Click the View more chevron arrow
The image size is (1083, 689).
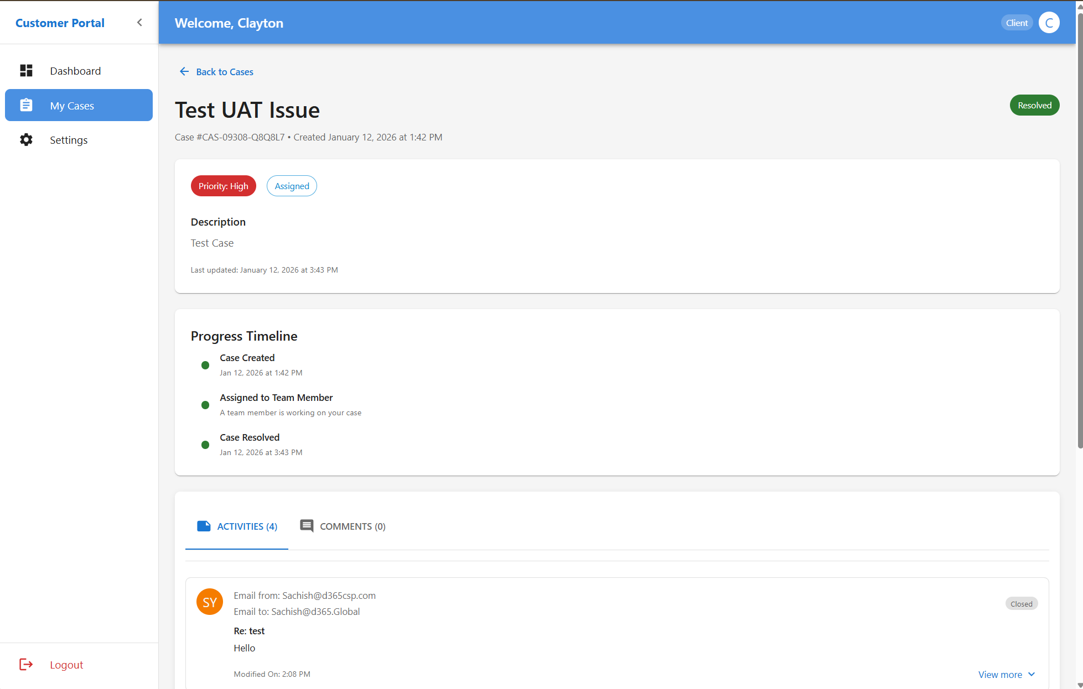[x=1032, y=674]
